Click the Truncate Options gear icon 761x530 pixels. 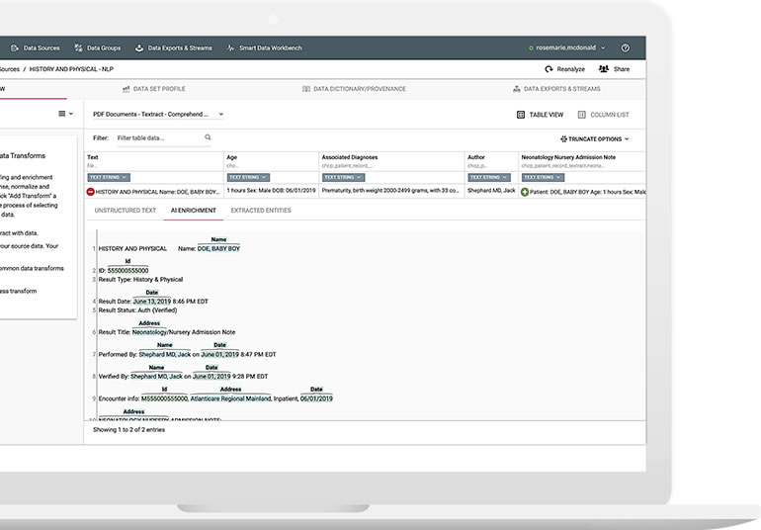563,139
